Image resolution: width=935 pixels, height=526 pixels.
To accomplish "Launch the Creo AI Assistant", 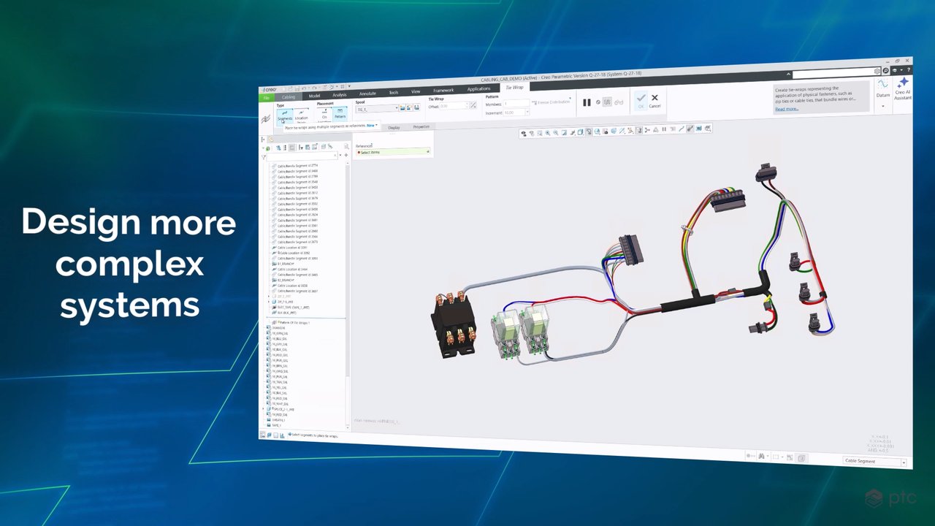I will [903, 88].
